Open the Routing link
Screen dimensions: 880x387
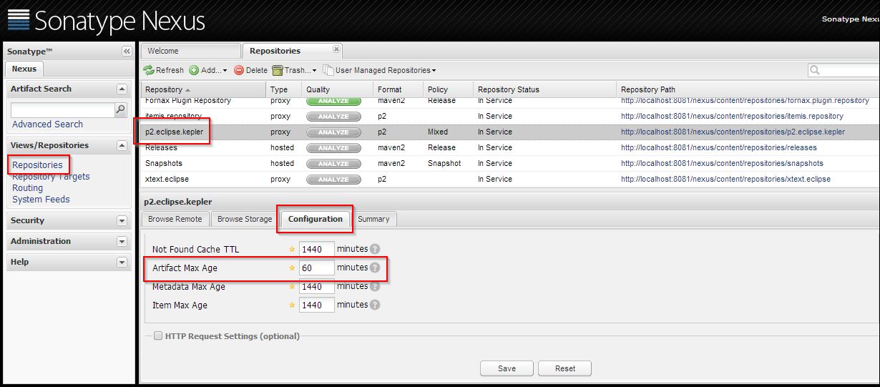click(x=27, y=188)
